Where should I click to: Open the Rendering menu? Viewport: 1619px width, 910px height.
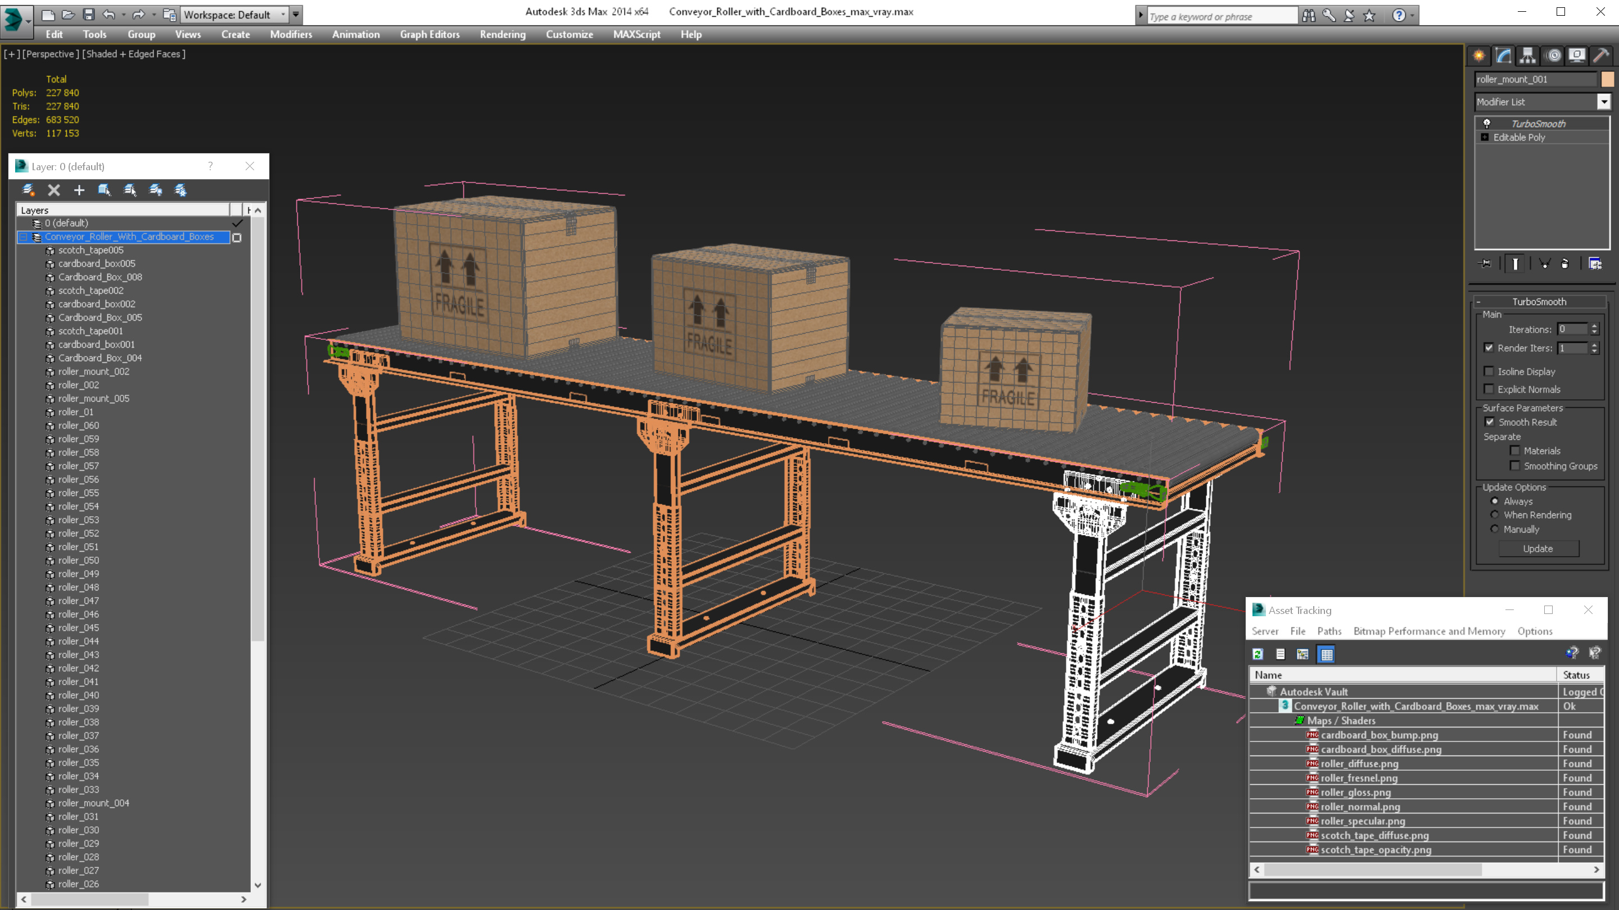[502, 34]
